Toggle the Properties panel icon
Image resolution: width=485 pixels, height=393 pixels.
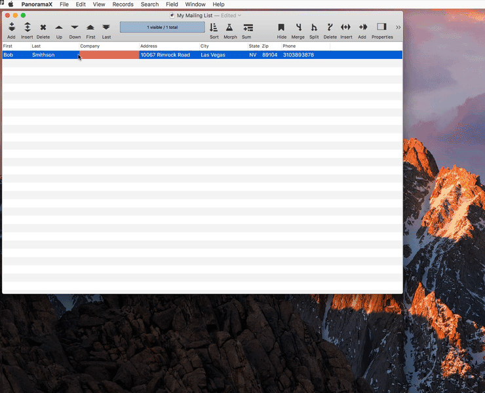point(381,27)
